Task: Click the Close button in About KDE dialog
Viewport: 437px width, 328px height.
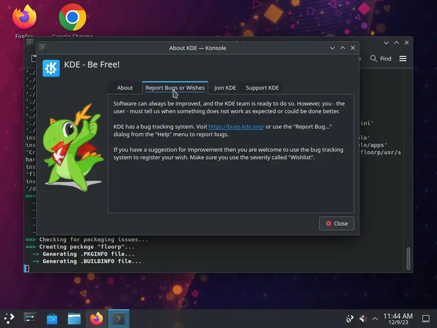Action: (336, 223)
